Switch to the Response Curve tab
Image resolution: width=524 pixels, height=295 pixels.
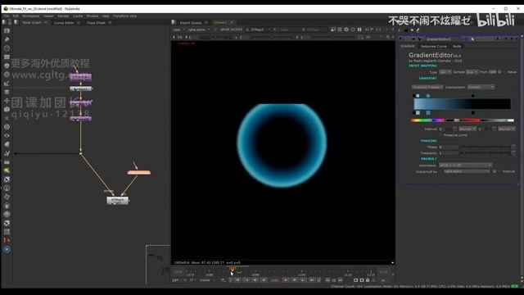coord(433,46)
